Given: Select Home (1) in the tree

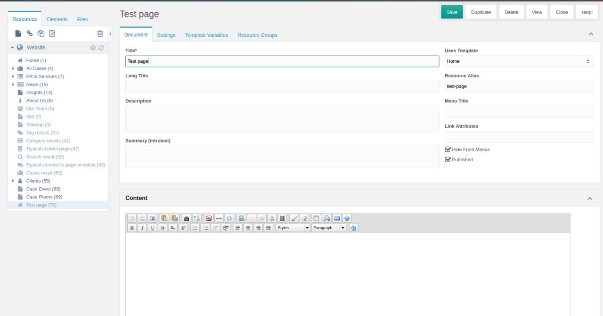Looking at the screenshot, I should tap(36, 60).
